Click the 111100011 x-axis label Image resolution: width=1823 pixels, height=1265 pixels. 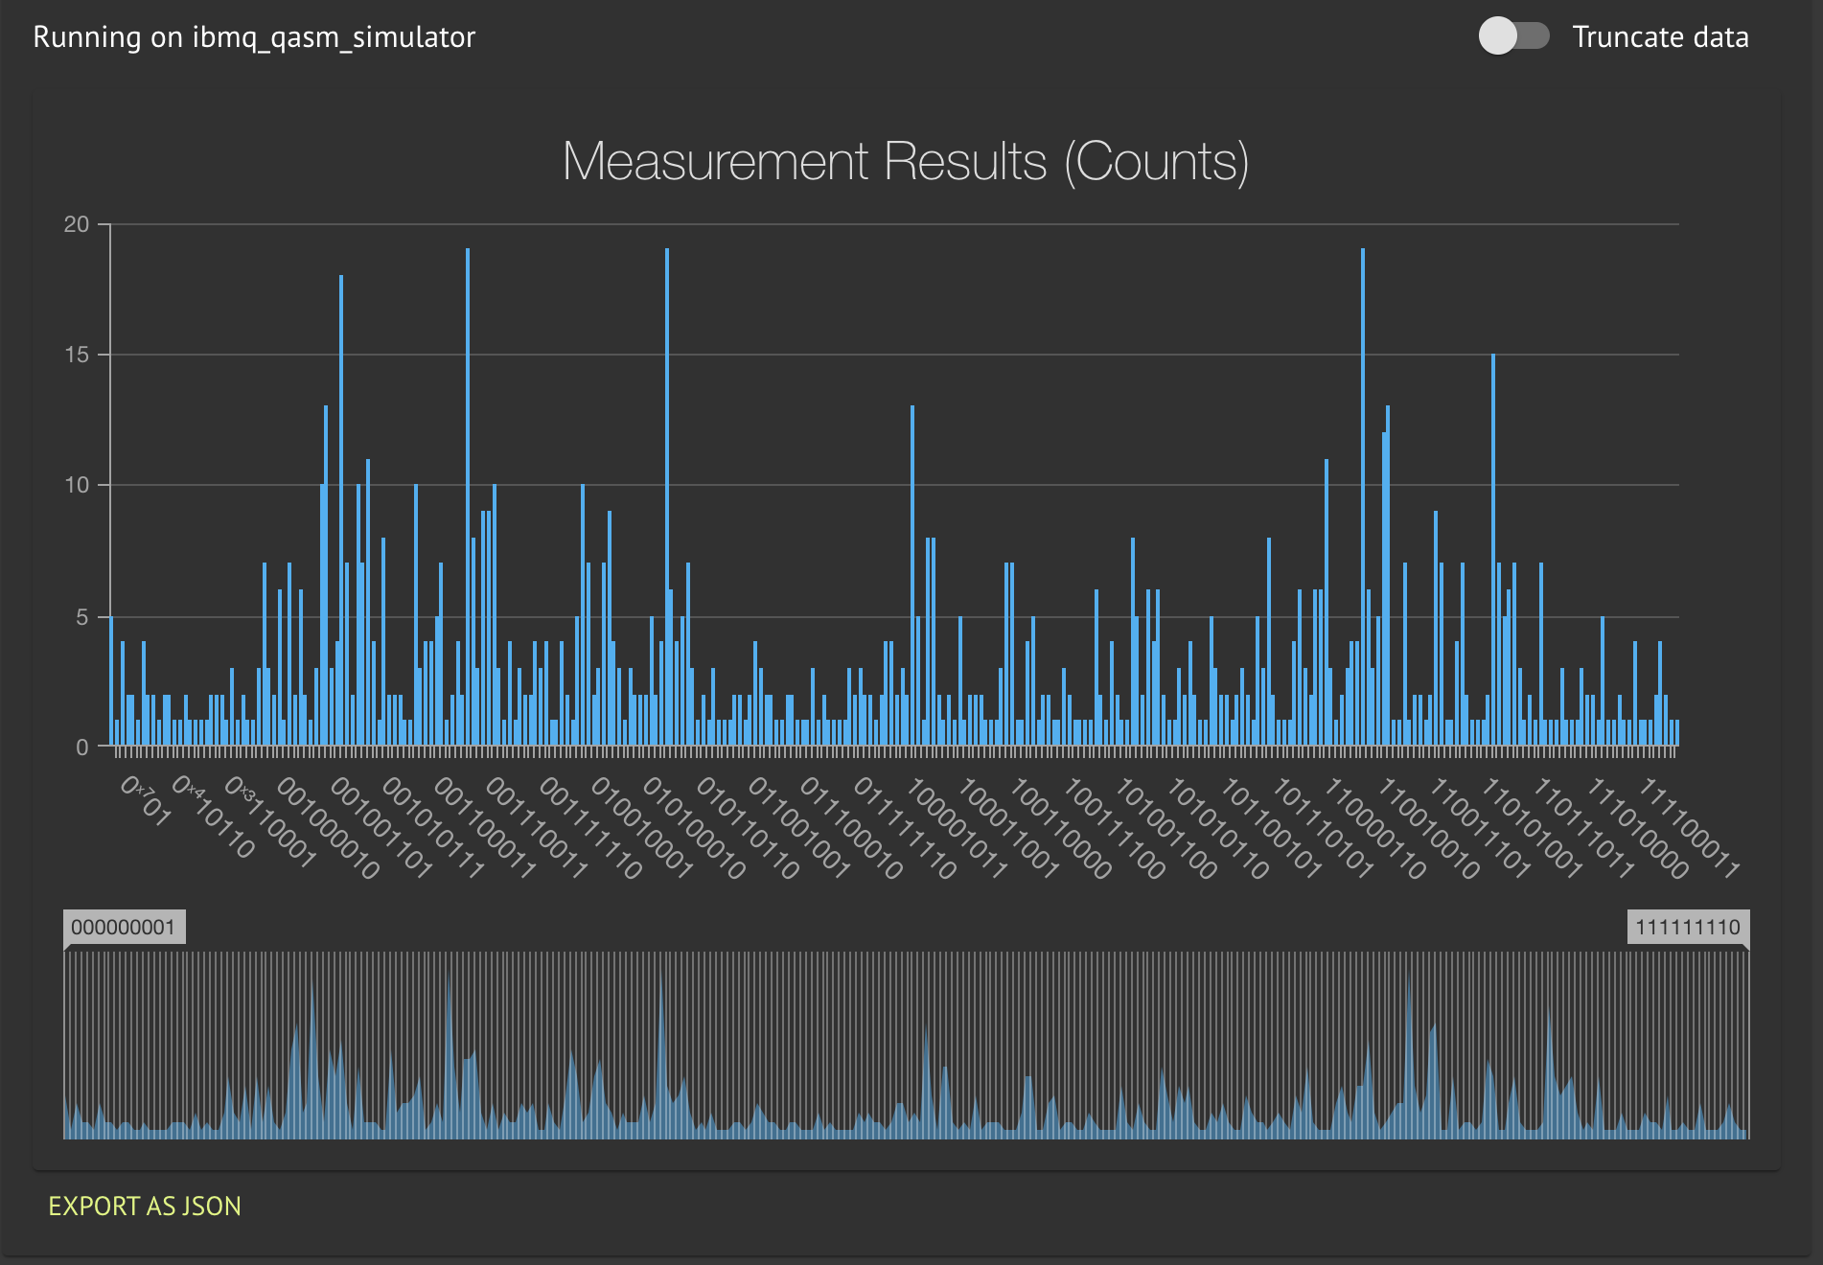[x=1689, y=828]
